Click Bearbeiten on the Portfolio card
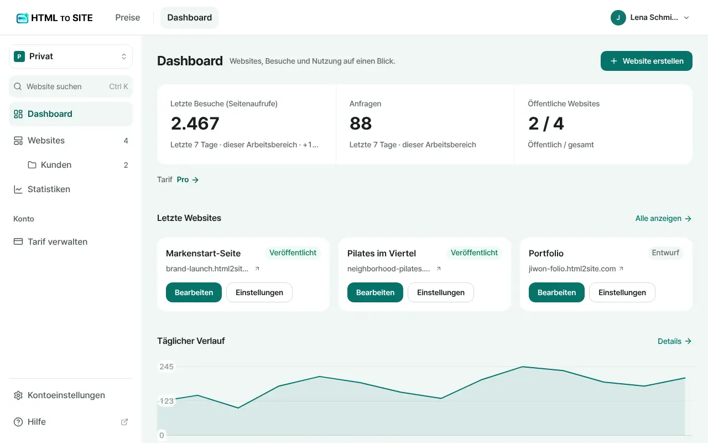 pos(556,292)
